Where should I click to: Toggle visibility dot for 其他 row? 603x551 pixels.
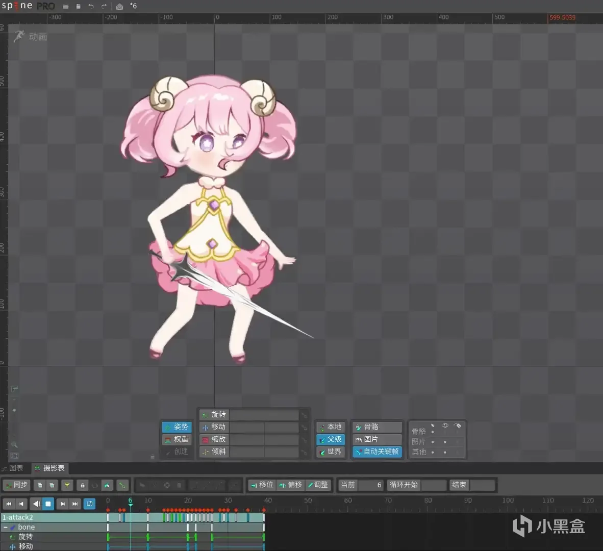click(x=445, y=452)
